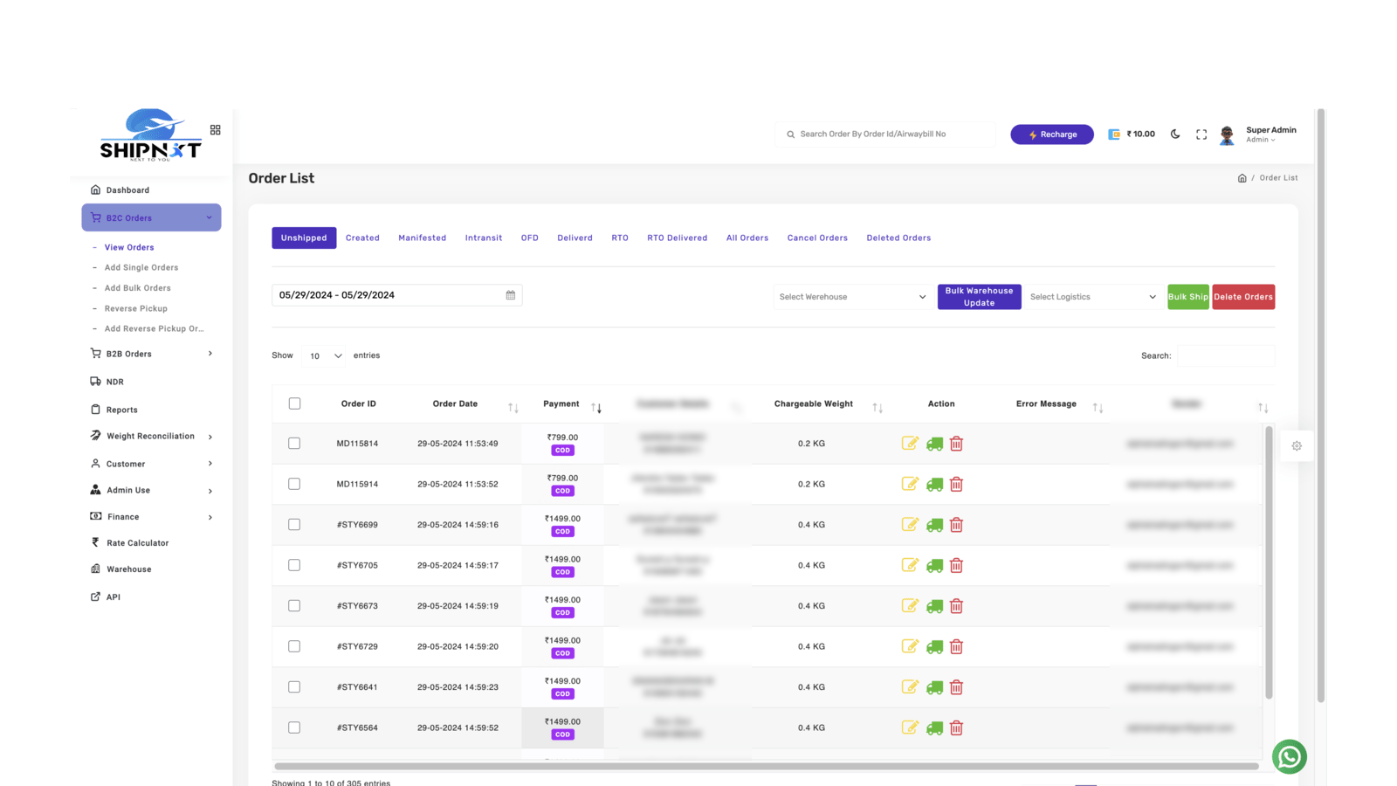Click the horizontal scrollbar below the table
Viewport: 1397px width, 786px height.
(766, 767)
